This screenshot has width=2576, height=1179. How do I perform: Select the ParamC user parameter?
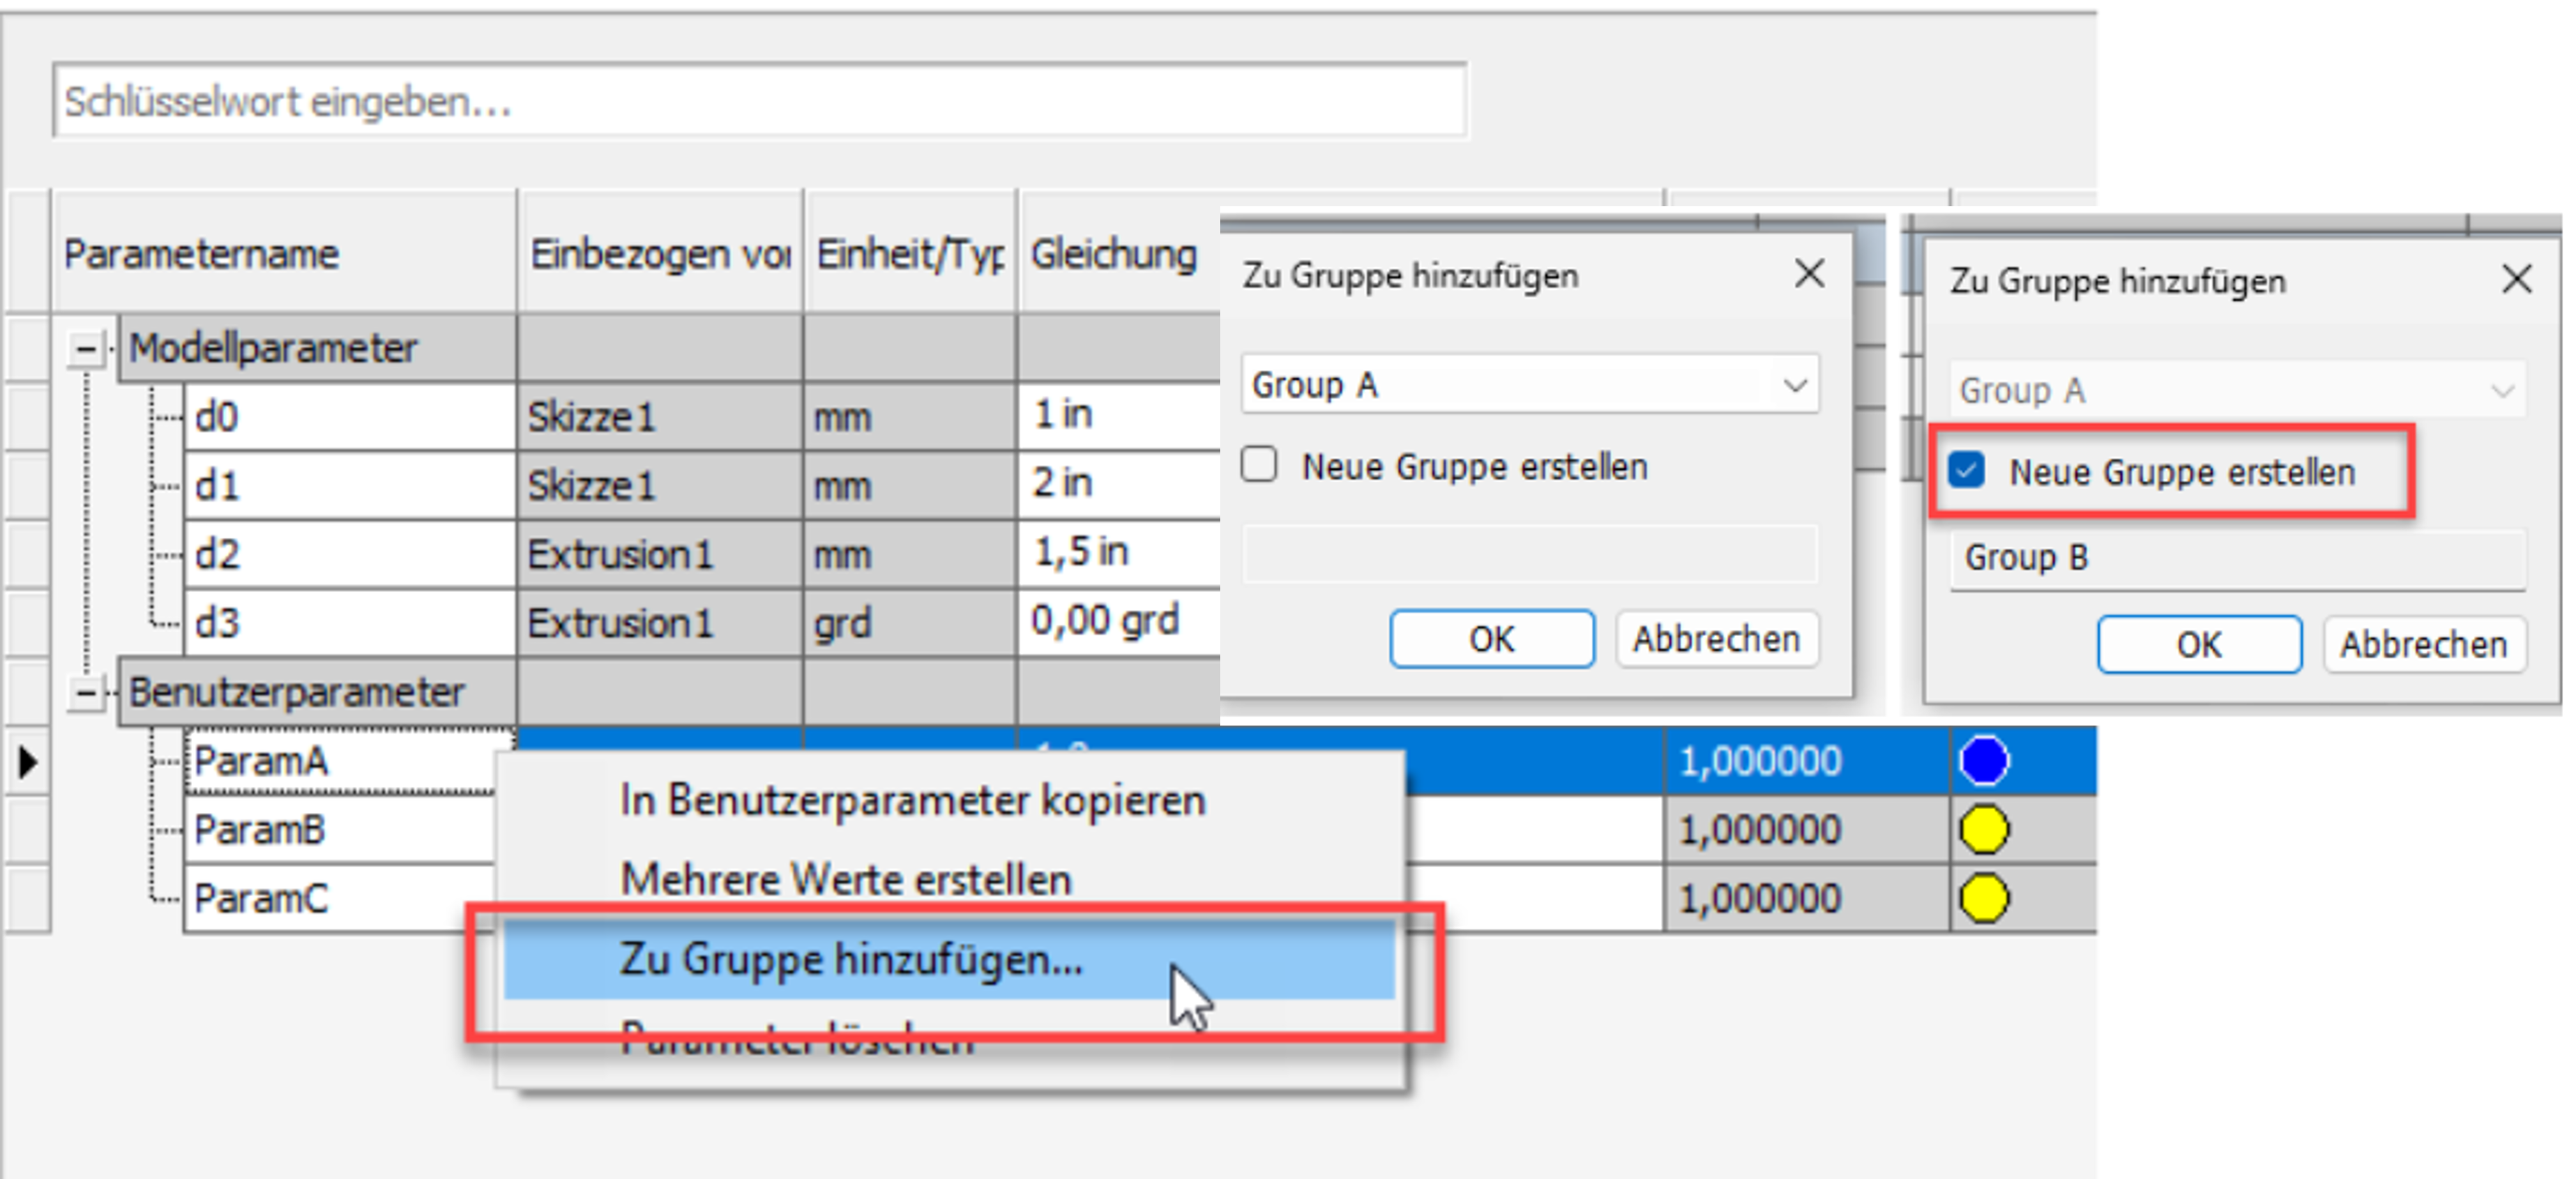point(340,898)
